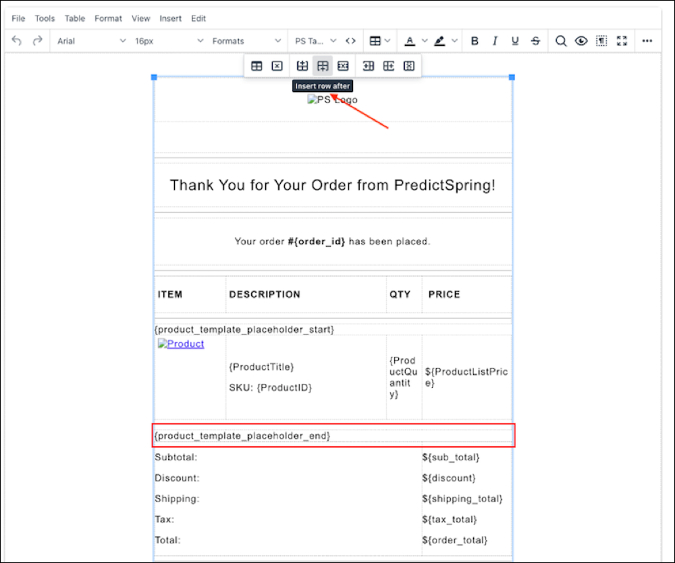This screenshot has height=563, width=675.
Task: Click the table insert icon in main toolbar
Action: [x=375, y=41]
